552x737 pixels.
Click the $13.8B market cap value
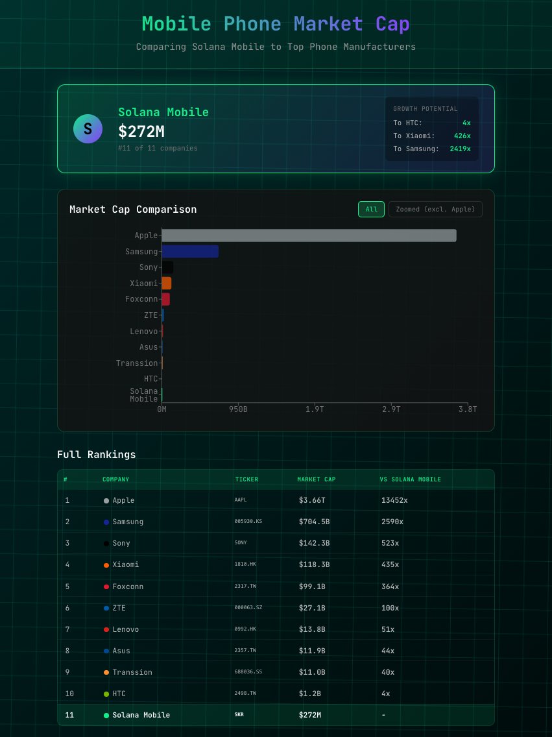[x=312, y=629]
